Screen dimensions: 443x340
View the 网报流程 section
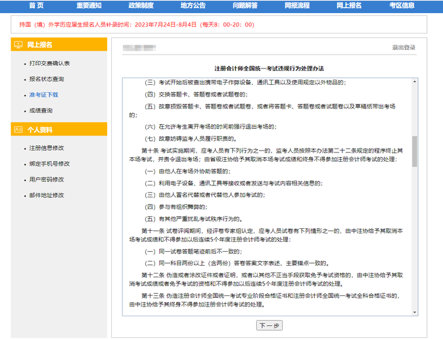[296, 5]
